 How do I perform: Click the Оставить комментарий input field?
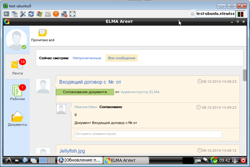[x=148, y=134]
